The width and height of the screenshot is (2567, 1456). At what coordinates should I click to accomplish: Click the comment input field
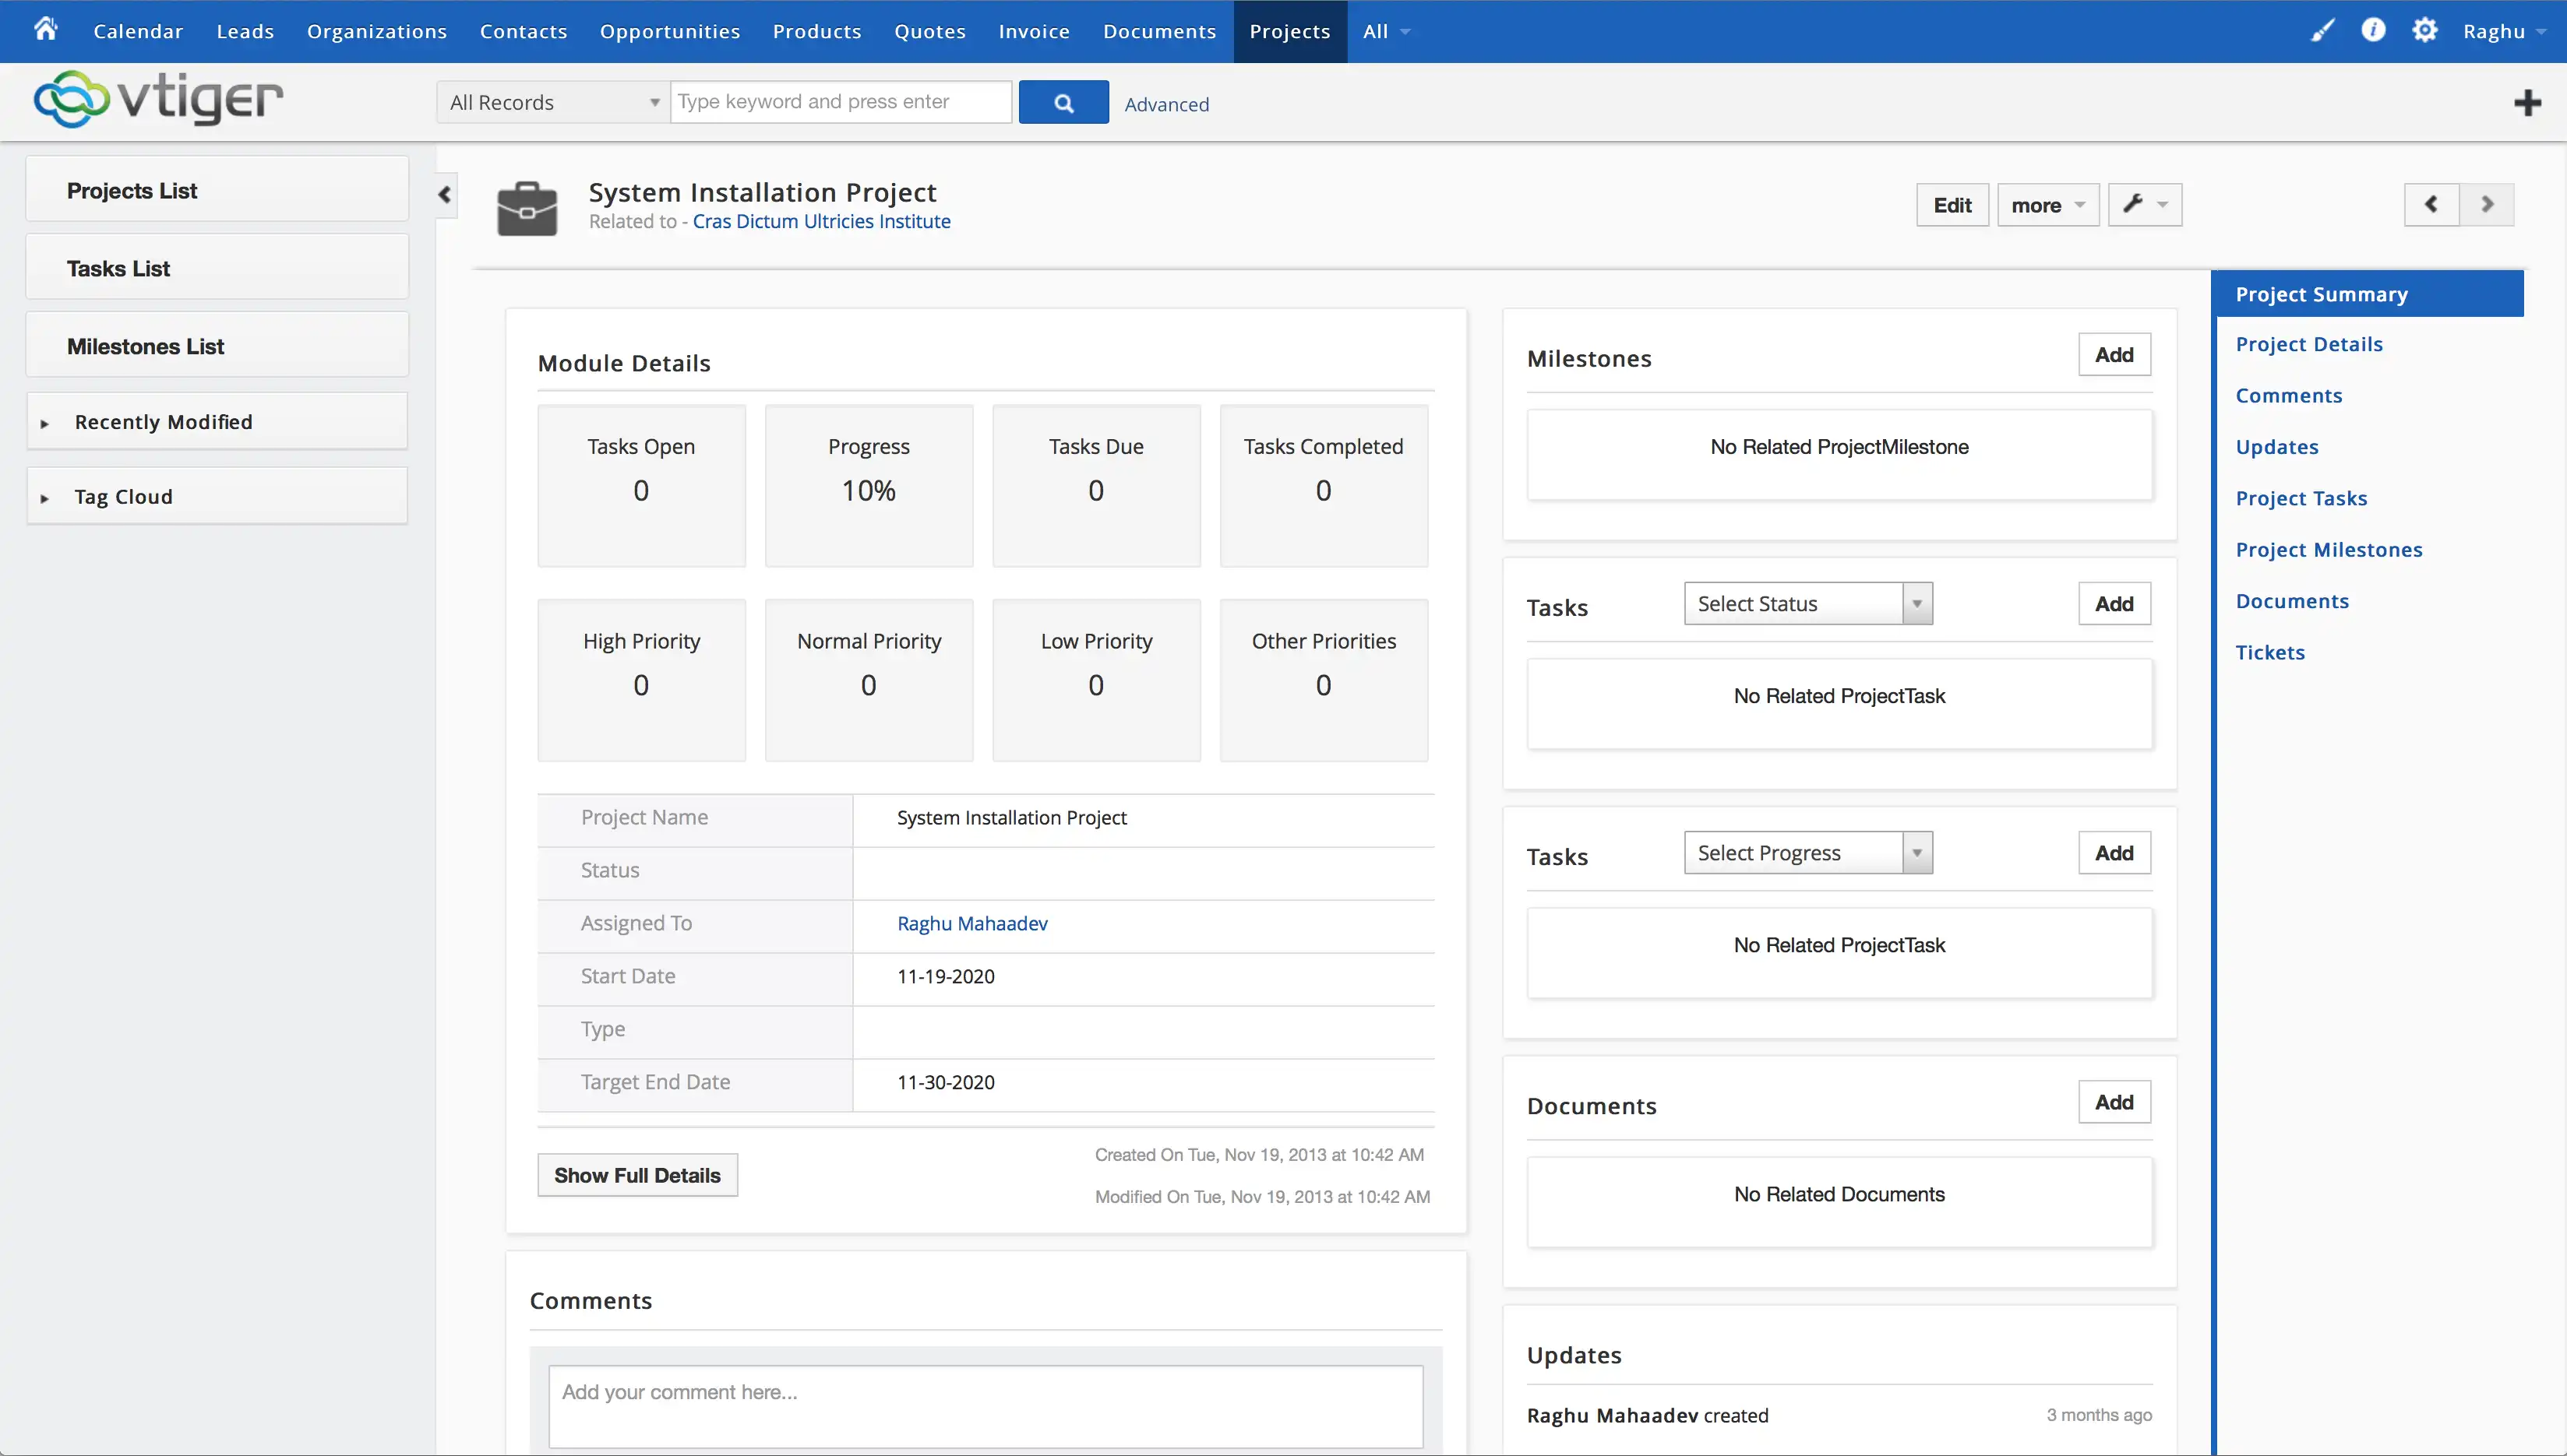(x=984, y=1391)
